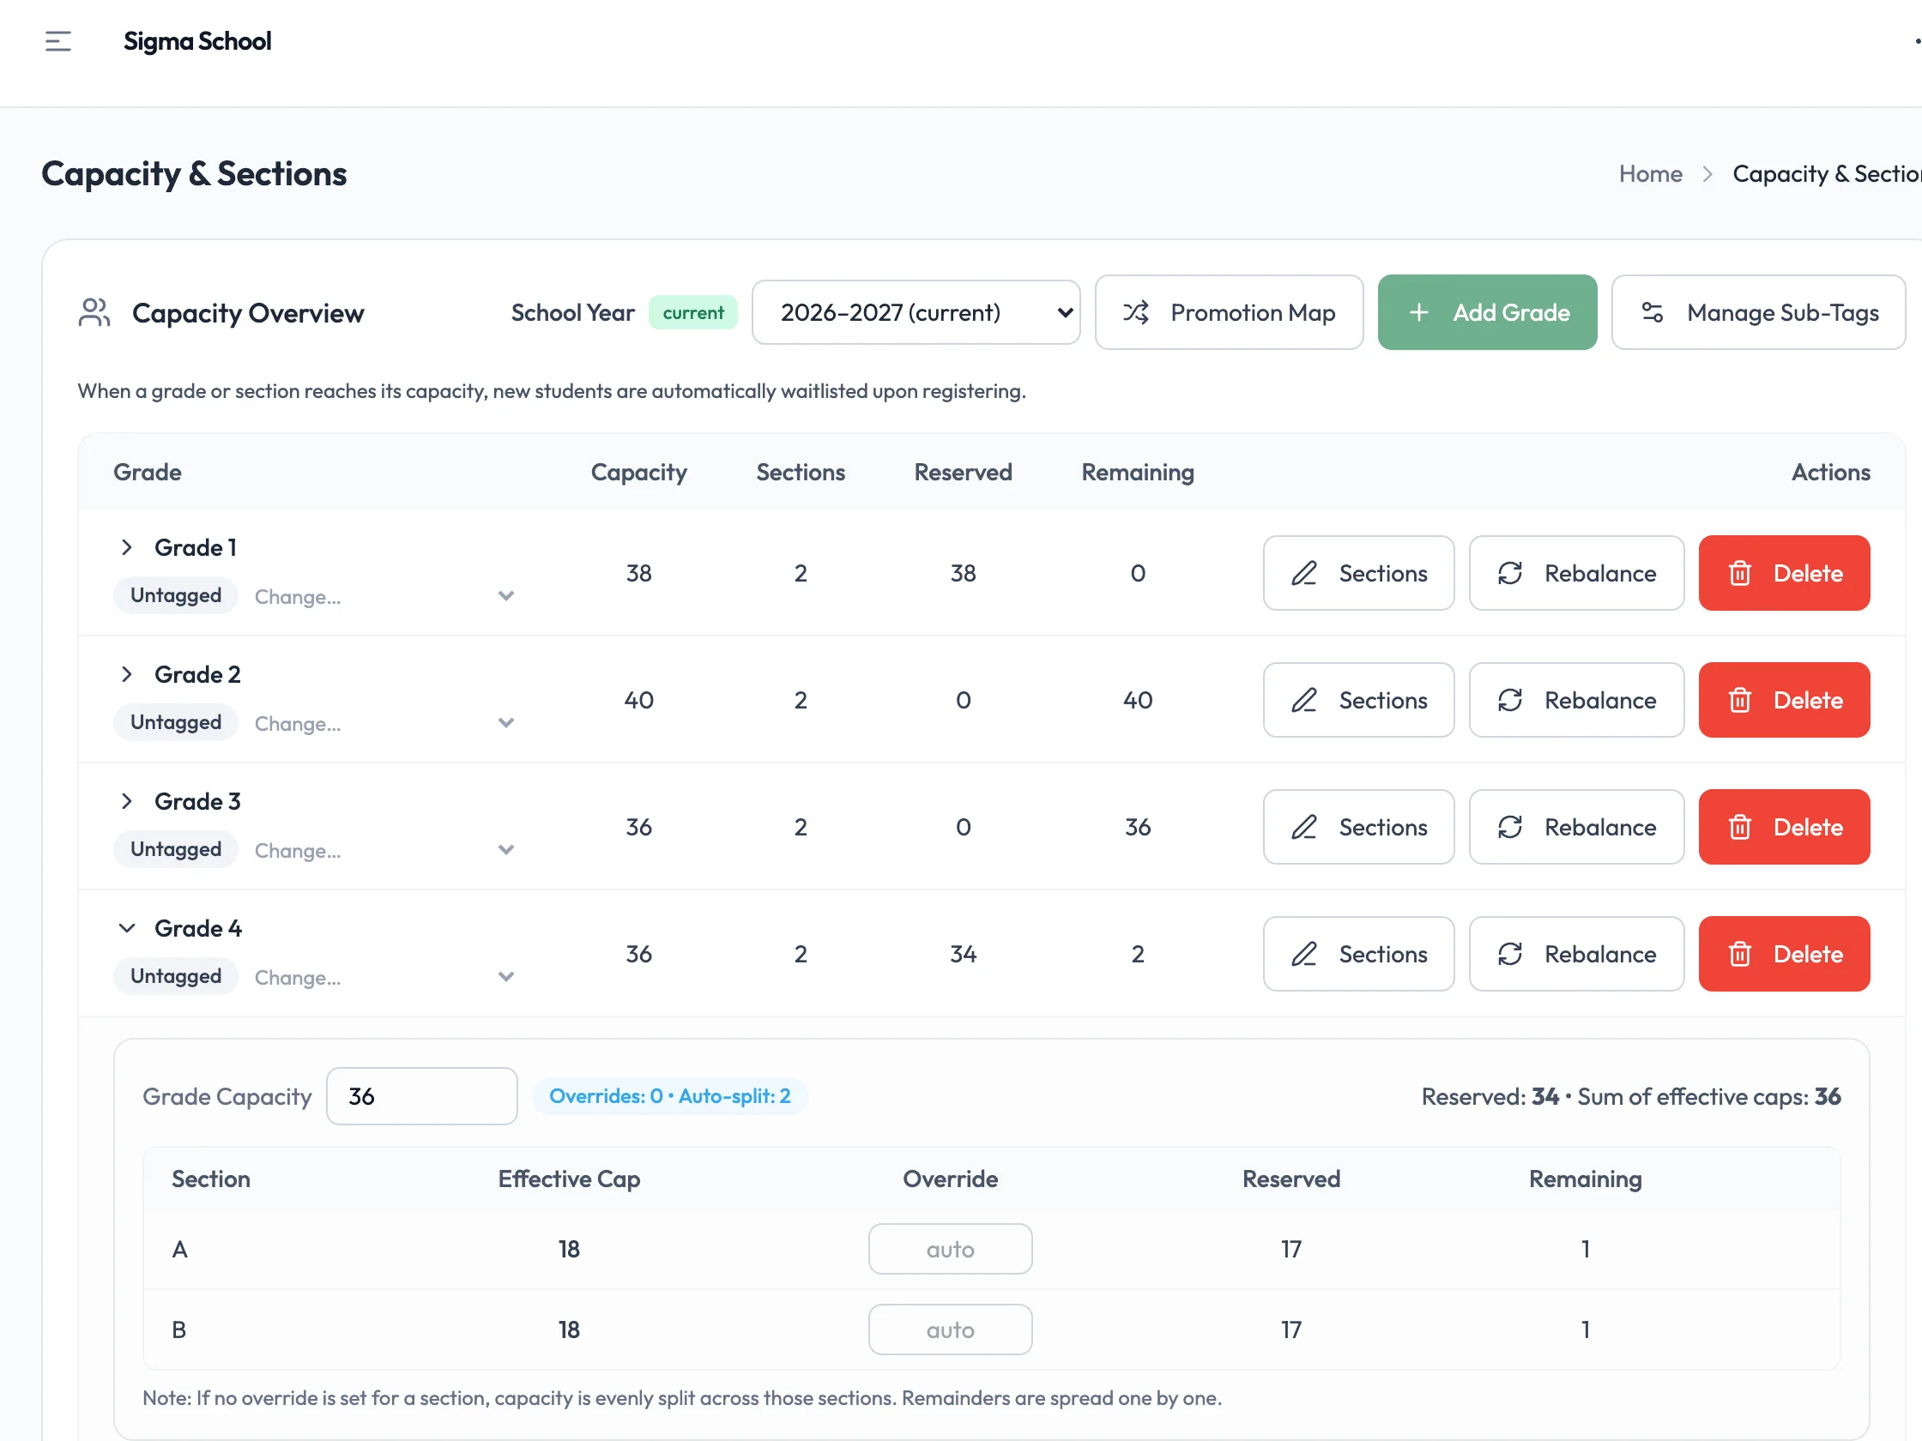Click the Capacity Overview people icon
Viewport: 1922px width, 1441px height.
[x=94, y=313]
